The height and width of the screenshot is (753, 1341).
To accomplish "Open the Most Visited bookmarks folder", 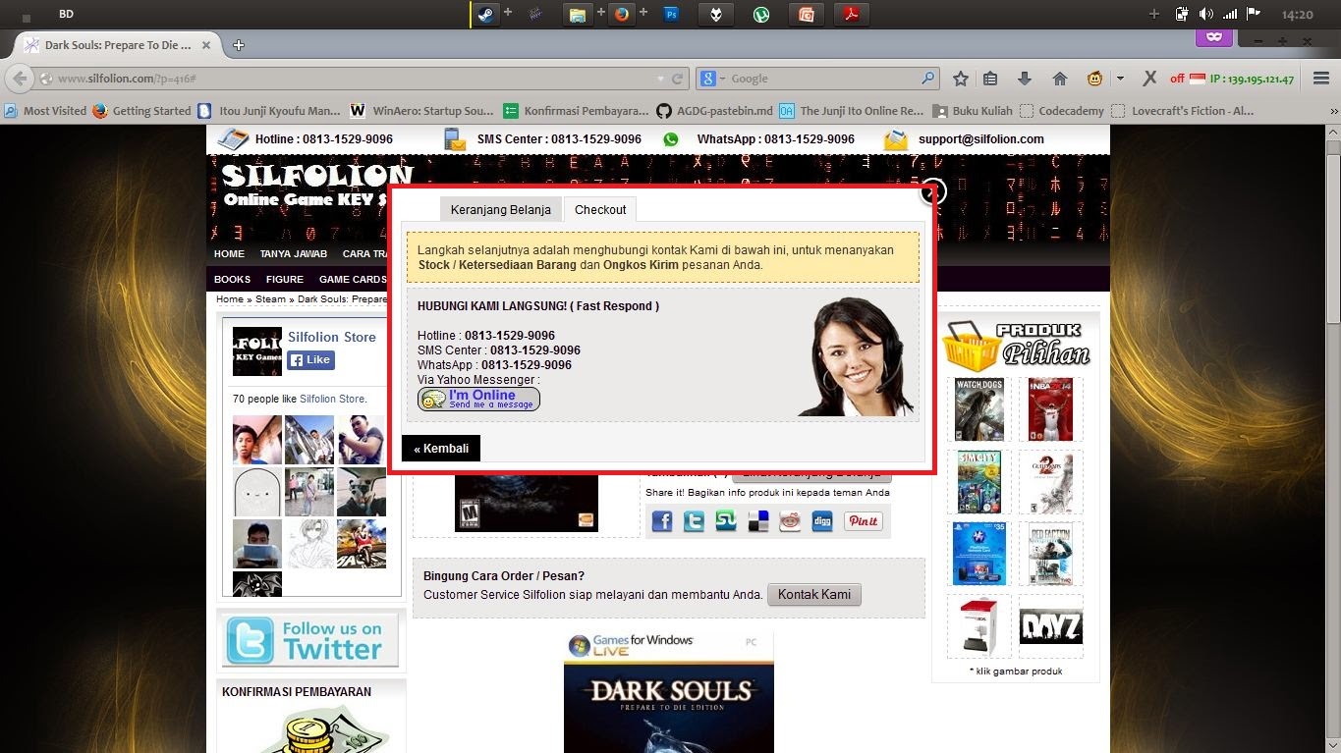I will [45, 111].
